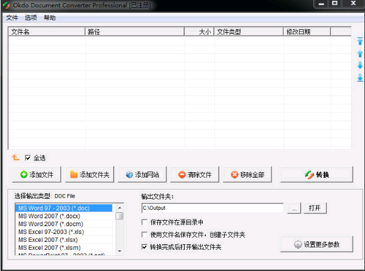Click the Okdo app icon in the title bar
The height and width of the screenshot is (271, 365).
[7, 5]
